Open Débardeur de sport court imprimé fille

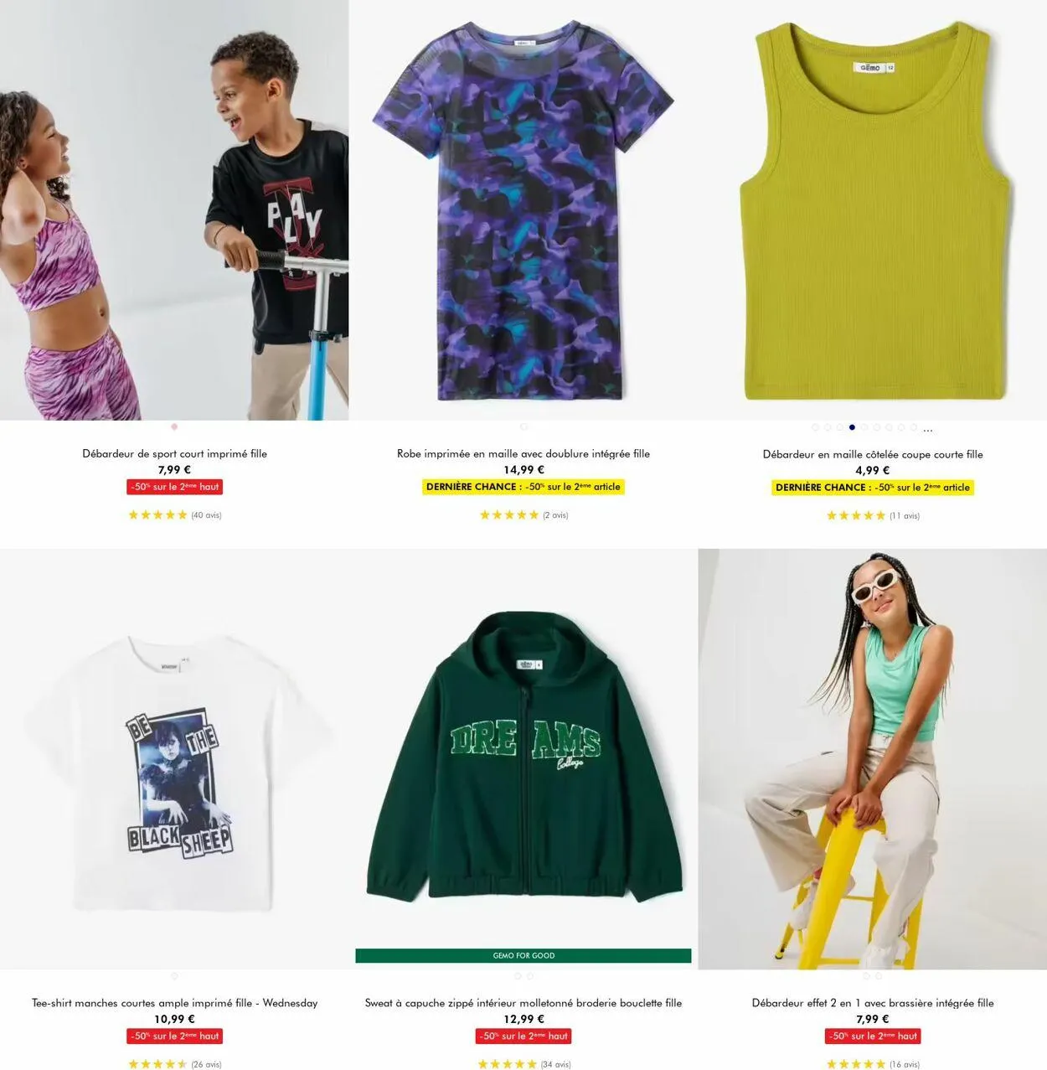tap(174, 453)
